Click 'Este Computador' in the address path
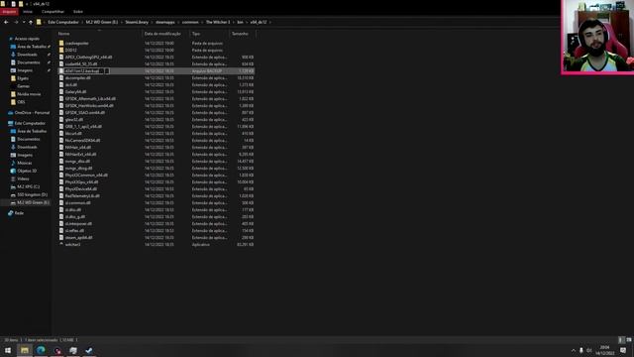This screenshot has height=357, width=634. 63,22
